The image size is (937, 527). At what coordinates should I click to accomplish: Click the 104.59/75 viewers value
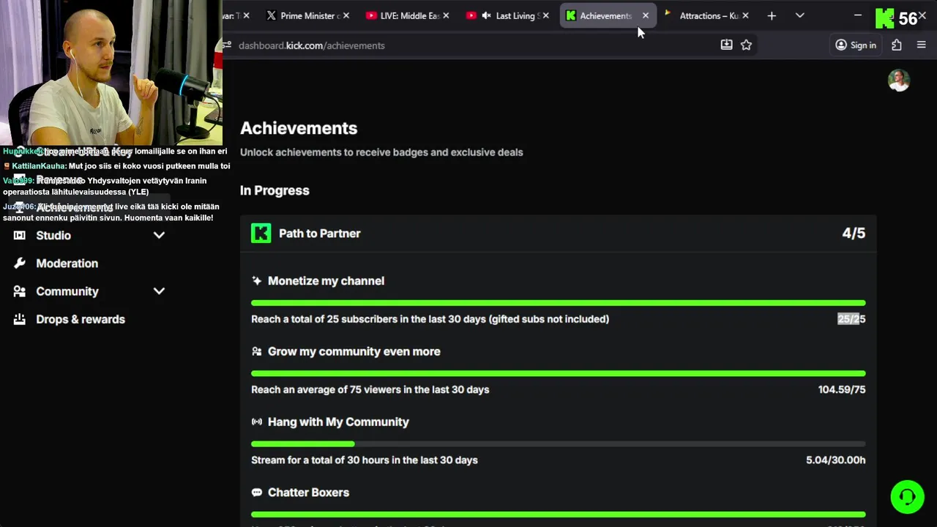[842, 389]
